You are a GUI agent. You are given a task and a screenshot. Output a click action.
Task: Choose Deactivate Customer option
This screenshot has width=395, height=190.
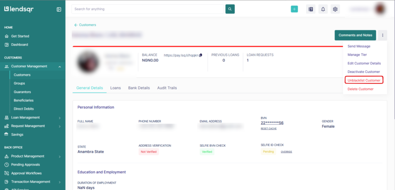(x=363, y=72)
